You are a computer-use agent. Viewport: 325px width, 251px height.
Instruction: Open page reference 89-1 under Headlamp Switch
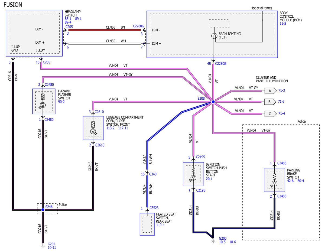coord(78,19)
